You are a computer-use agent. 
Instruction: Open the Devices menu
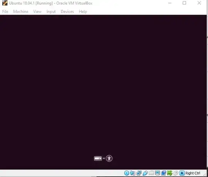click(67, 12)
